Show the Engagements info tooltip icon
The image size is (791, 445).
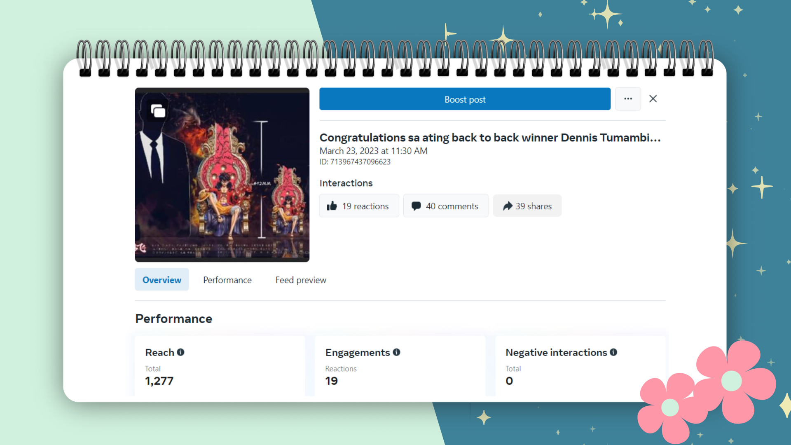pos(396,352)
